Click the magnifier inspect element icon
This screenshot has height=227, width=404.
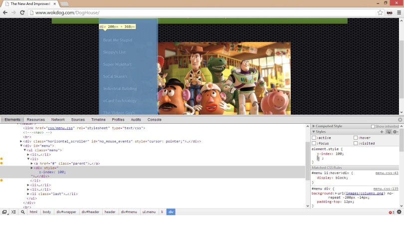23,212
